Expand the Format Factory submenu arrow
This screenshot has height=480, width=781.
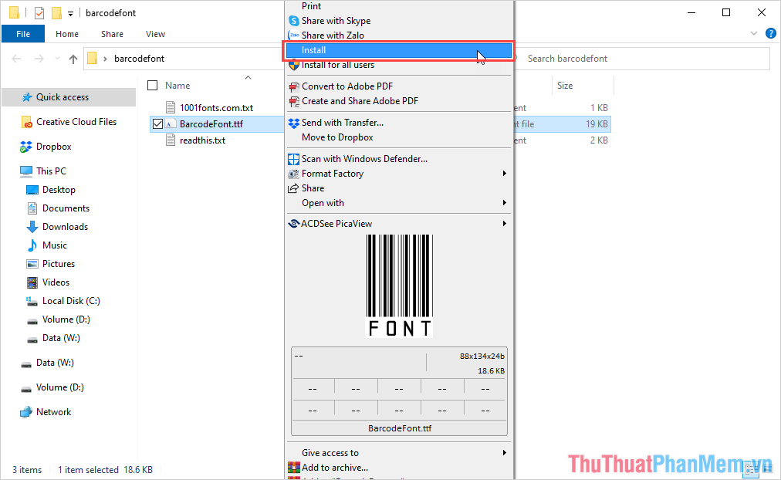(505, 174)
